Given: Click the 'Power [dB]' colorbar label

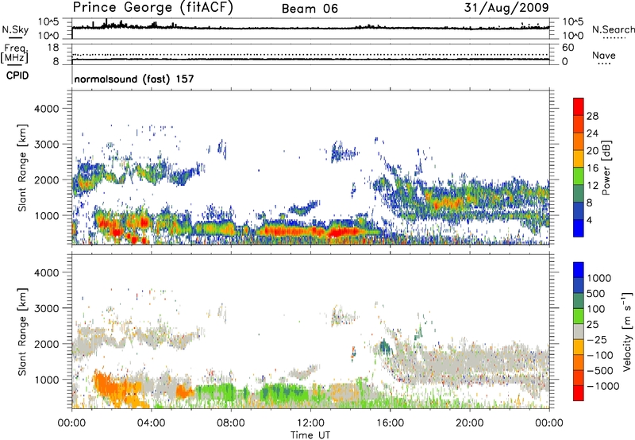Looking at the screenshot, I should tap(606, 168).
